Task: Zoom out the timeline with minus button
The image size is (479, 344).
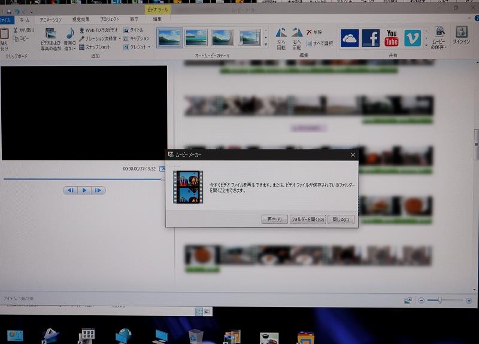Action: coord(422,300)
